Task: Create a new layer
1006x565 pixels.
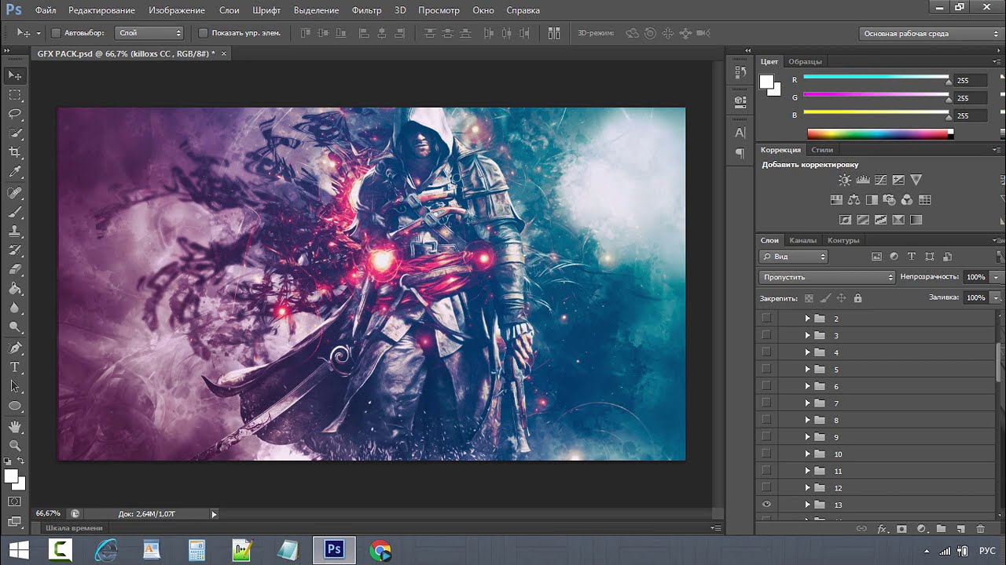Action: pos(960,530)
